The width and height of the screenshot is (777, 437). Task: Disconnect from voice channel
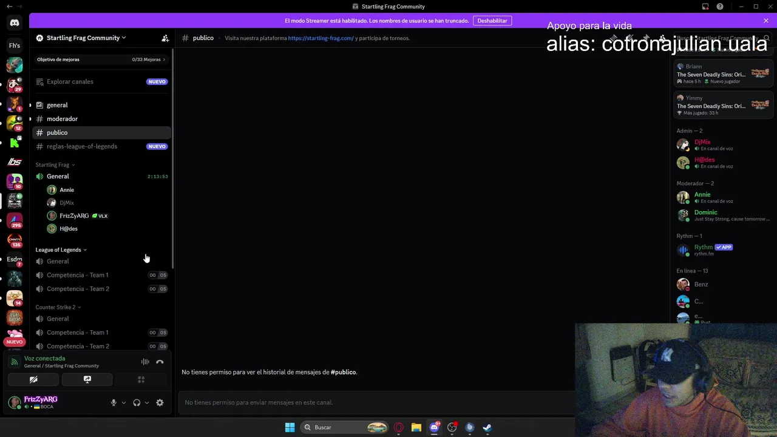(x=160, y=362)
